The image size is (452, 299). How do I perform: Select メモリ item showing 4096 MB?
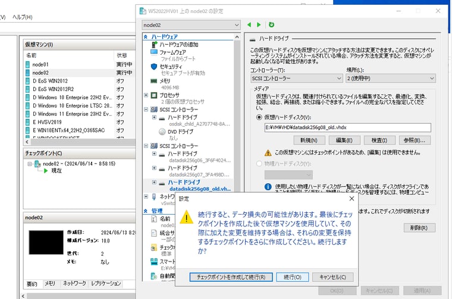(x=165, y=81)
